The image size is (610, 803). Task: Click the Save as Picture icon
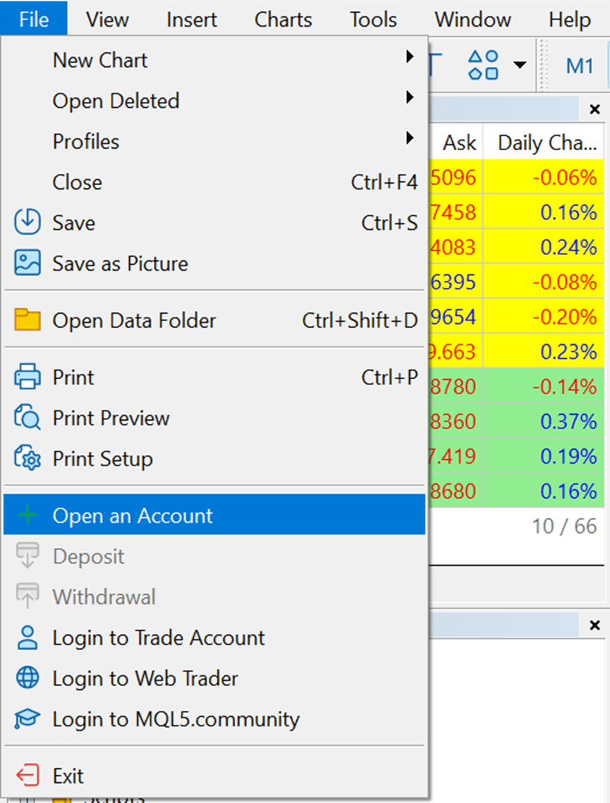point(28,263)
